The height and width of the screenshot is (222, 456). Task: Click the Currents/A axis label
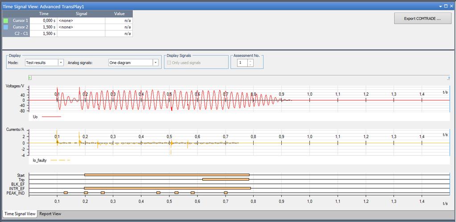(15, 129)
